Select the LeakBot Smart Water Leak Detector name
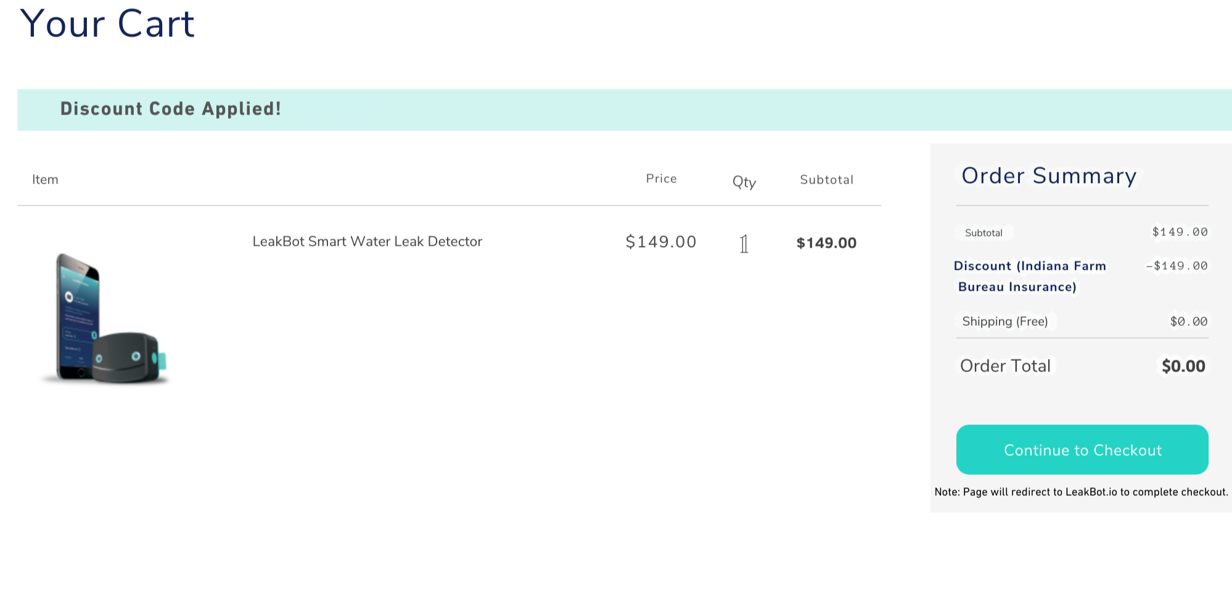Screen dimensions: 1232x595 click(367, 241)
